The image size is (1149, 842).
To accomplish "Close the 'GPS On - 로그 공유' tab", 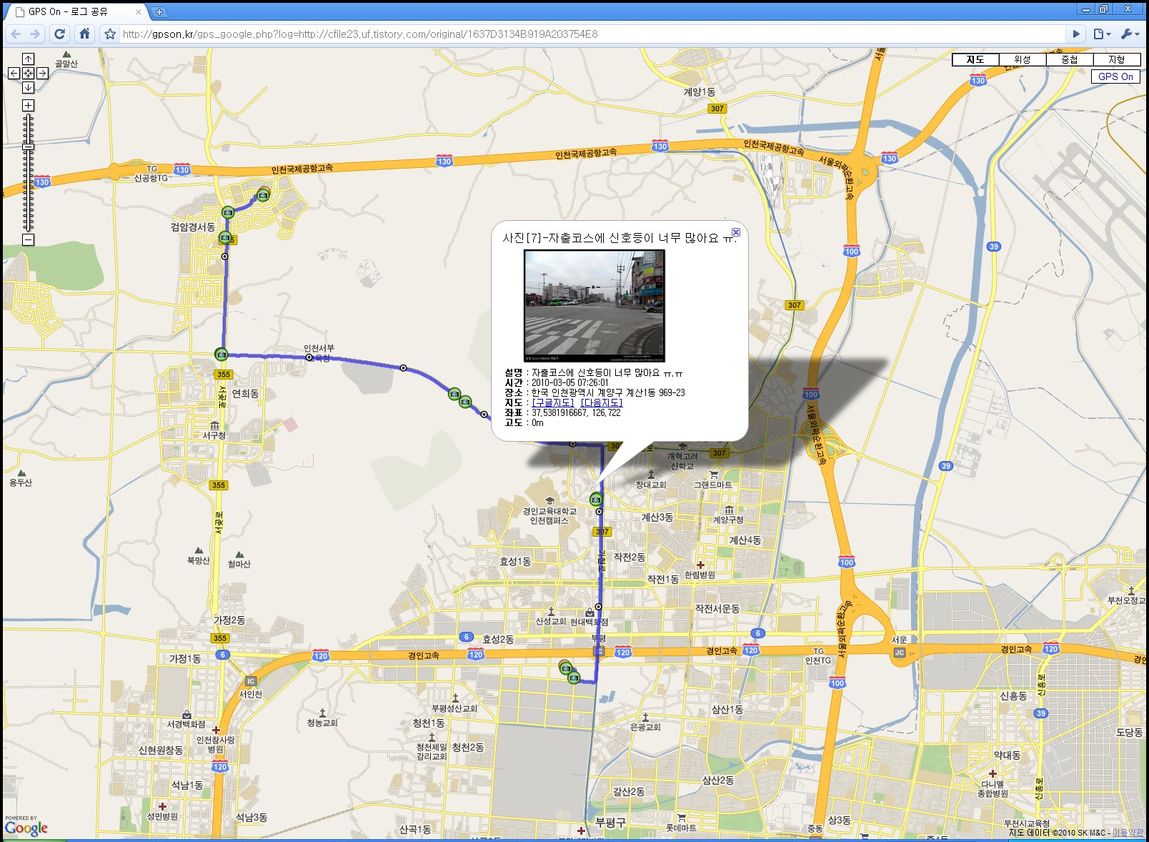I will 139,12.
